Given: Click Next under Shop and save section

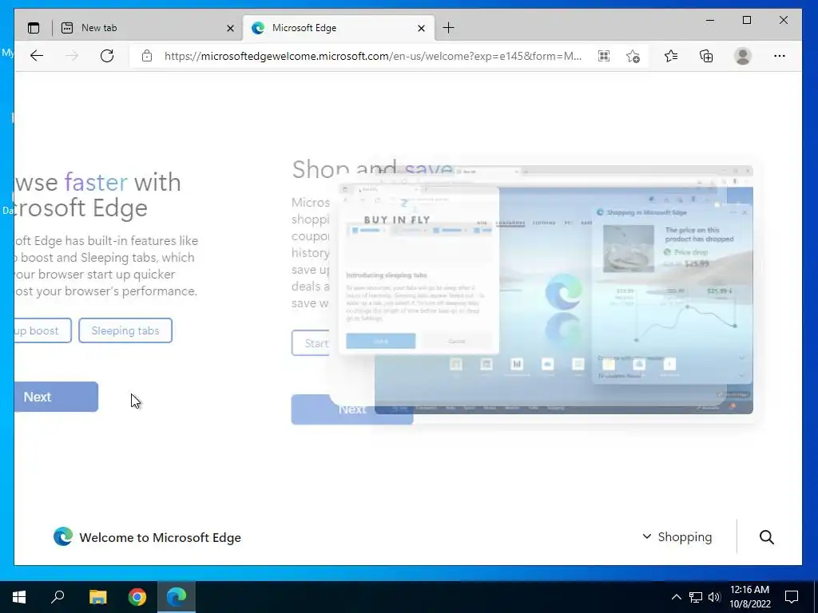Looking at the screenshot, I should (x=352, y=409).
